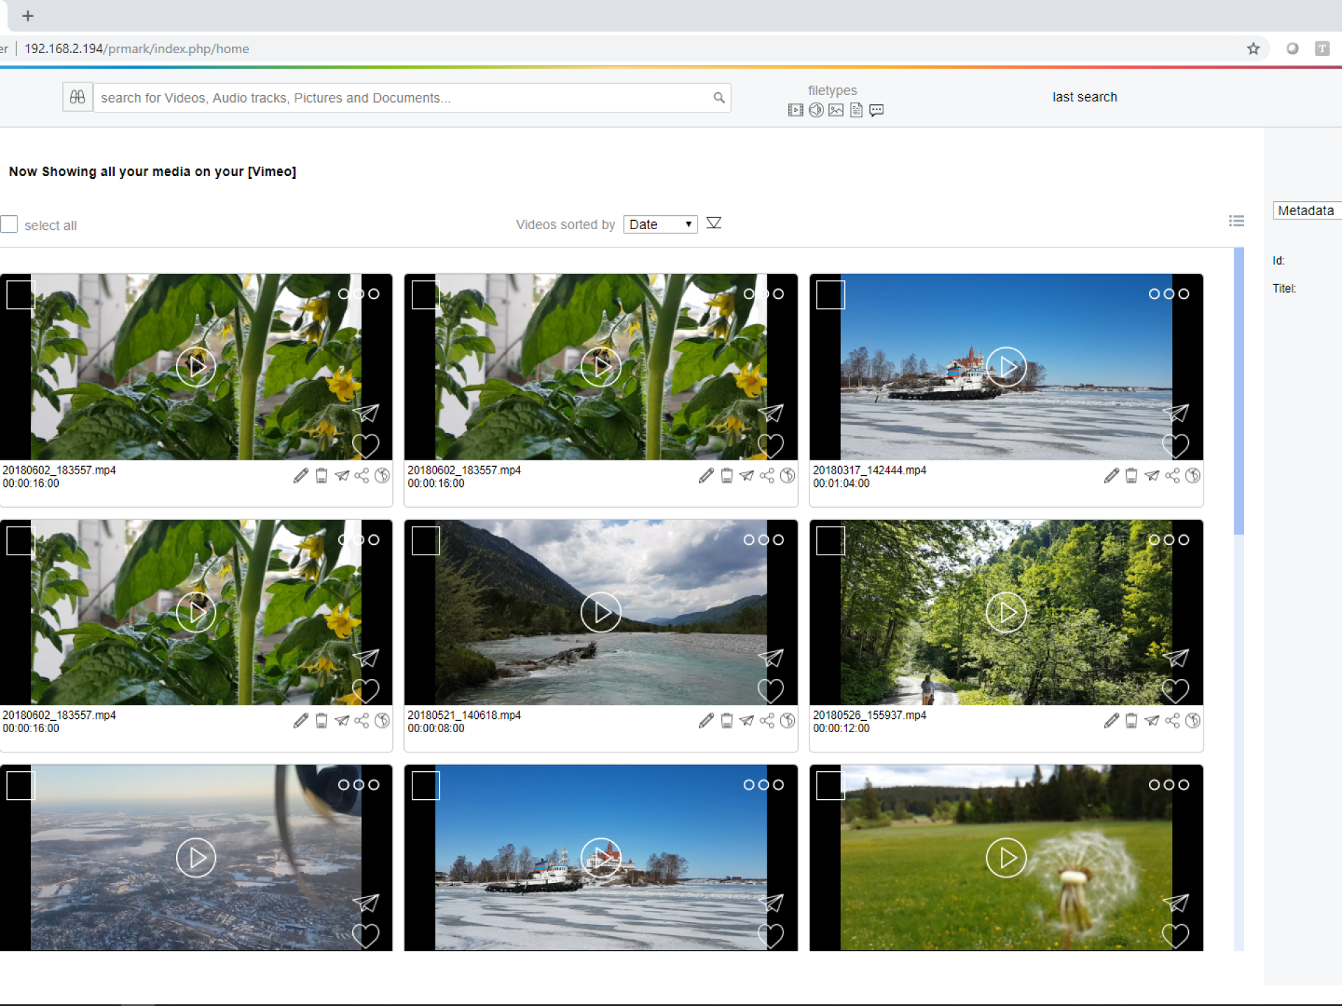Bookmark this page with the star icon

click(1253, 48)
